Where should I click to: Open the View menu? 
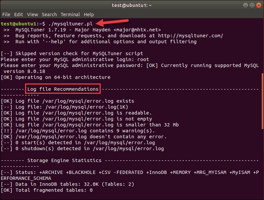(33, 15)
